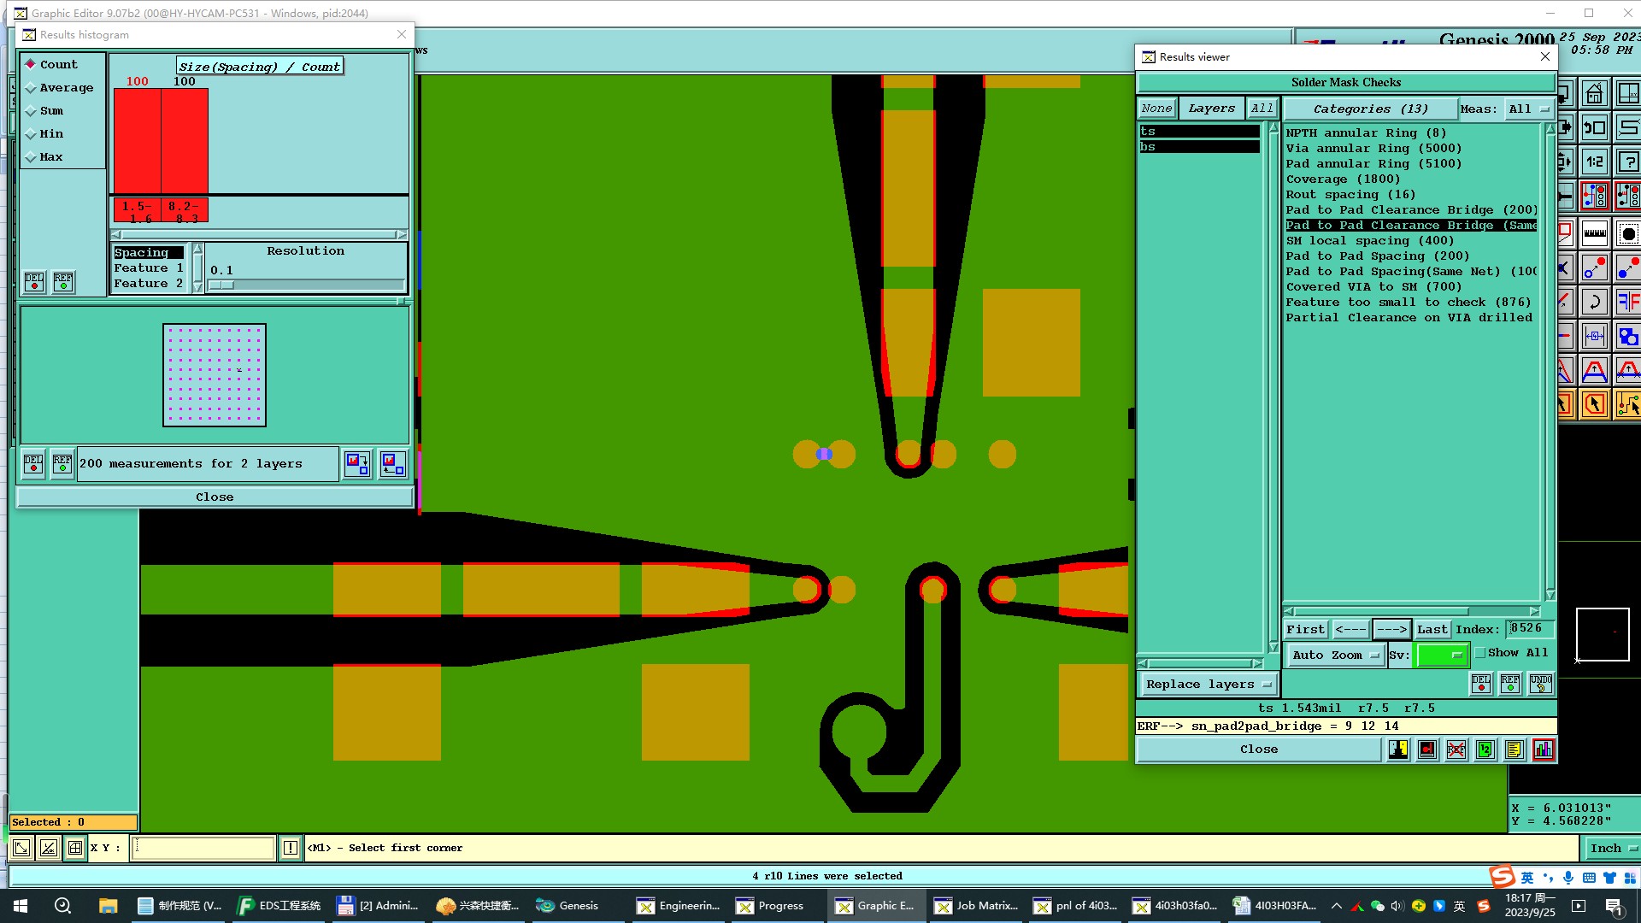The image size is (1641, 923).
Task: Click the orange net selection pointer icon
Action: [1626, 403]
